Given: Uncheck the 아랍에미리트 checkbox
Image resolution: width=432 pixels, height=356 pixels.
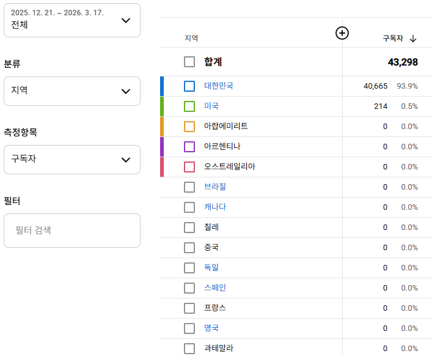Looking at the screenshot, I should click(189, 127).
